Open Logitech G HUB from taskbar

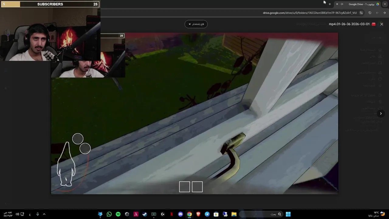click(x=163, y=214)
